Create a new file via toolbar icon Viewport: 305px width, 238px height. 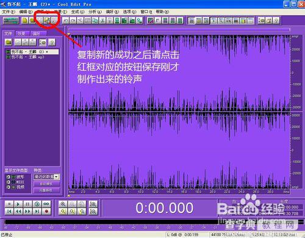25,20
